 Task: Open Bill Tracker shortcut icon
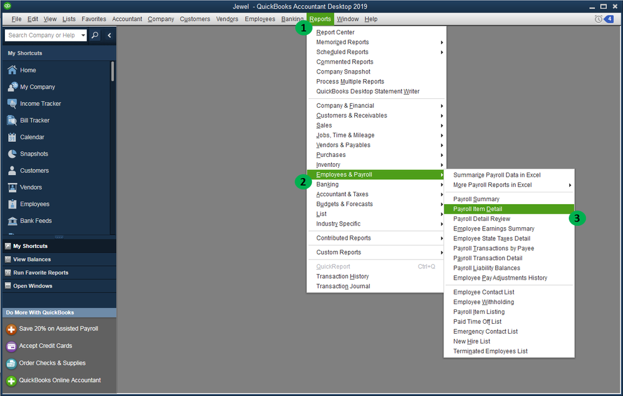[x=12, y=120]
